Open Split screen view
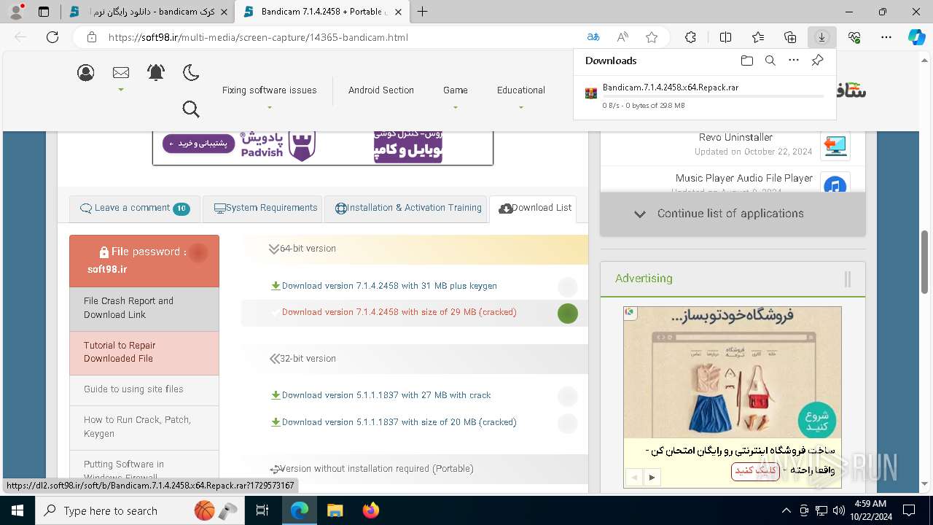933x525 pixels. coord(725,37)
